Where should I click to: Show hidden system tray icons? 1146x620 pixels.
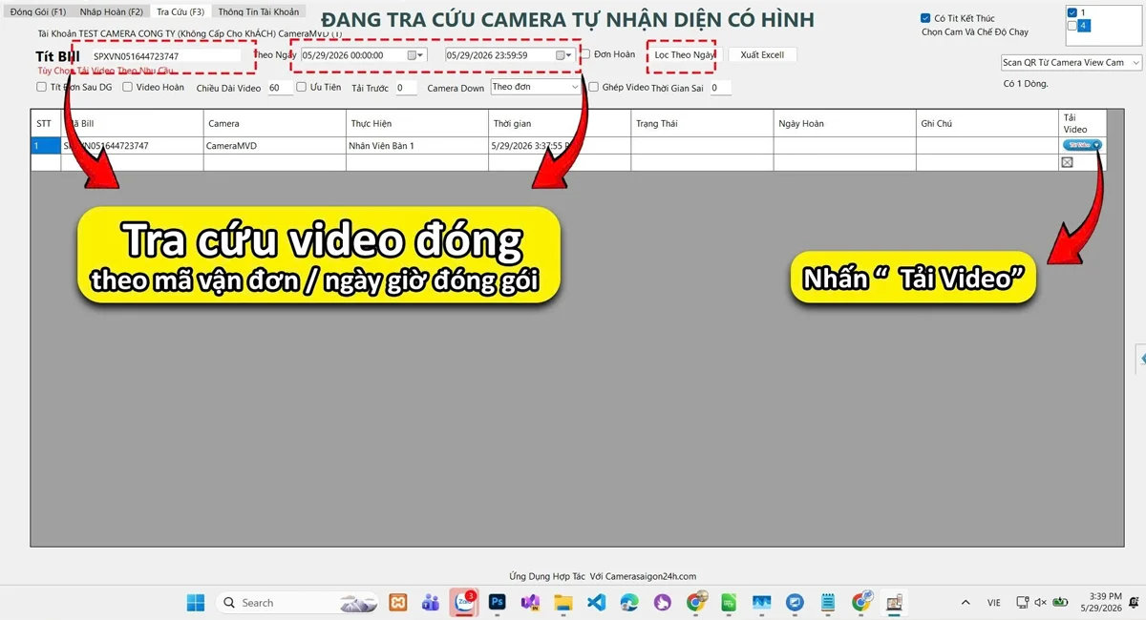click(966, 603)
